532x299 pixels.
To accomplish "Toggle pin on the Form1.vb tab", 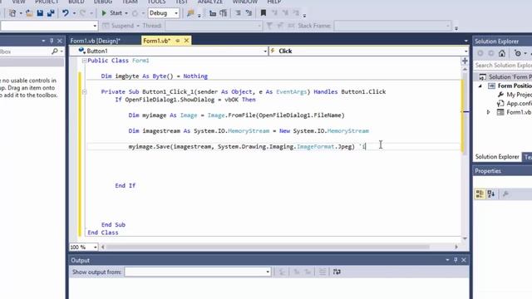I will click(177, 41).
